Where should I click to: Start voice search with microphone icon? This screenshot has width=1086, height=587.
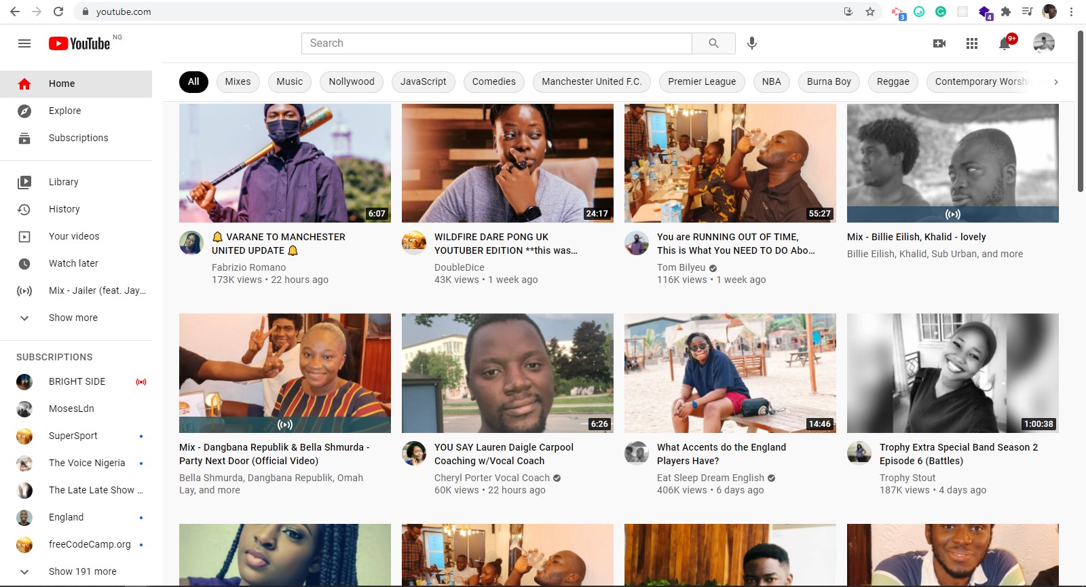[752, 43]
